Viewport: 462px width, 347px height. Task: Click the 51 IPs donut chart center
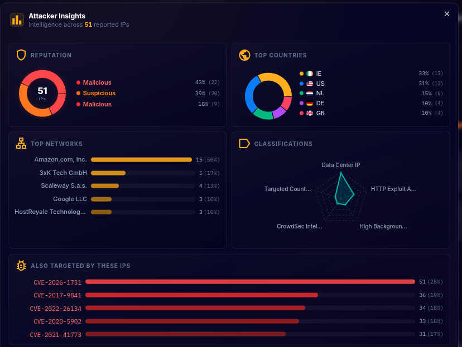point(42,93)
